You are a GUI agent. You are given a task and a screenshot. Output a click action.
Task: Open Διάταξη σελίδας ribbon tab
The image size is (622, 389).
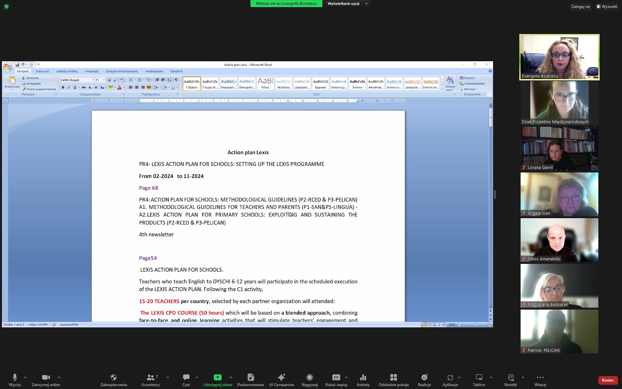tap(67, 71)
